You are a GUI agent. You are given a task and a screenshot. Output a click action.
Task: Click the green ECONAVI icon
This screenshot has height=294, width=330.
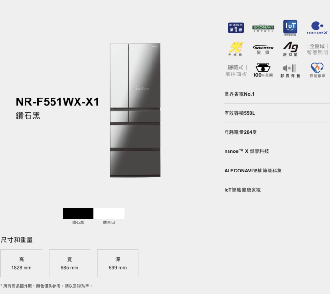(263, 28)
